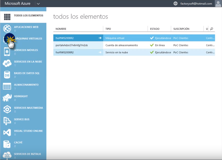
Task: Open Máquinas Virtuales sidebar item
Action: coord(28,39)
